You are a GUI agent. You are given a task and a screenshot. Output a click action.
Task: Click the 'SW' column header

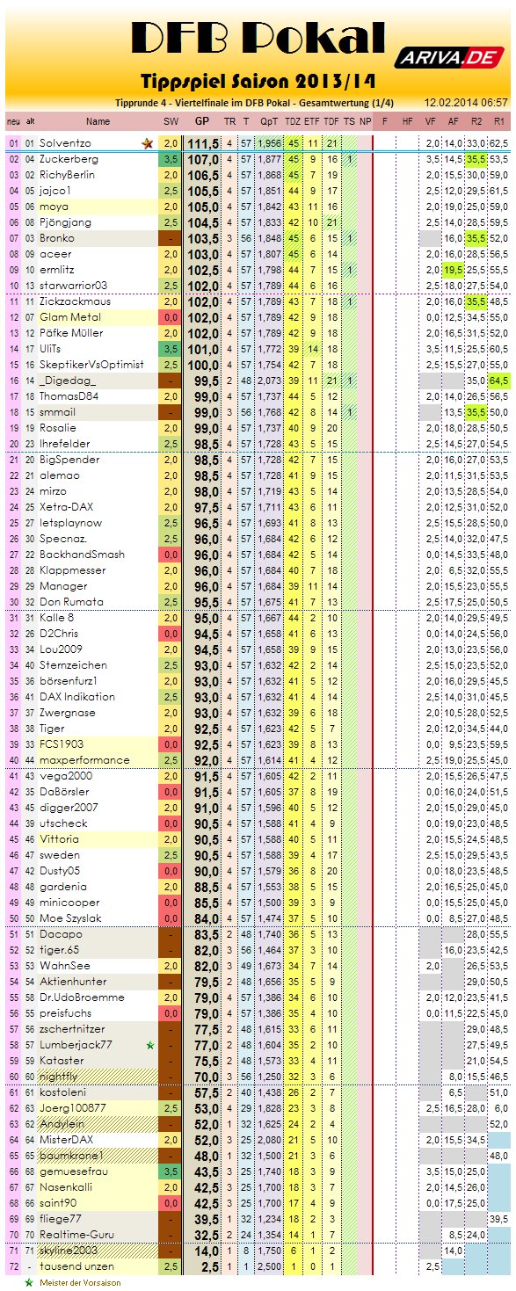point(171,121)
